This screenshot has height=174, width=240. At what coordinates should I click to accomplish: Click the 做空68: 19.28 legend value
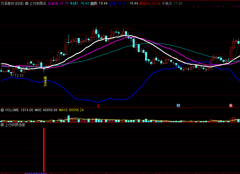coord(150,3)
